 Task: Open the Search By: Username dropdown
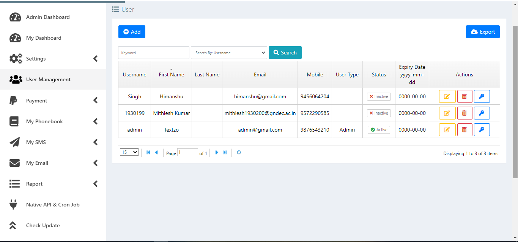coord(229,53)
